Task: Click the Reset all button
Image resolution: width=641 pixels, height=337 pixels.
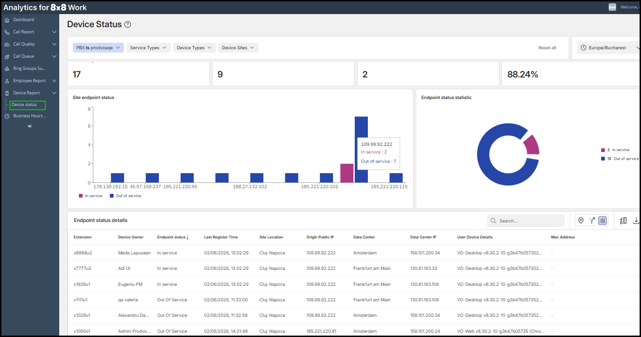Action: 547,48
